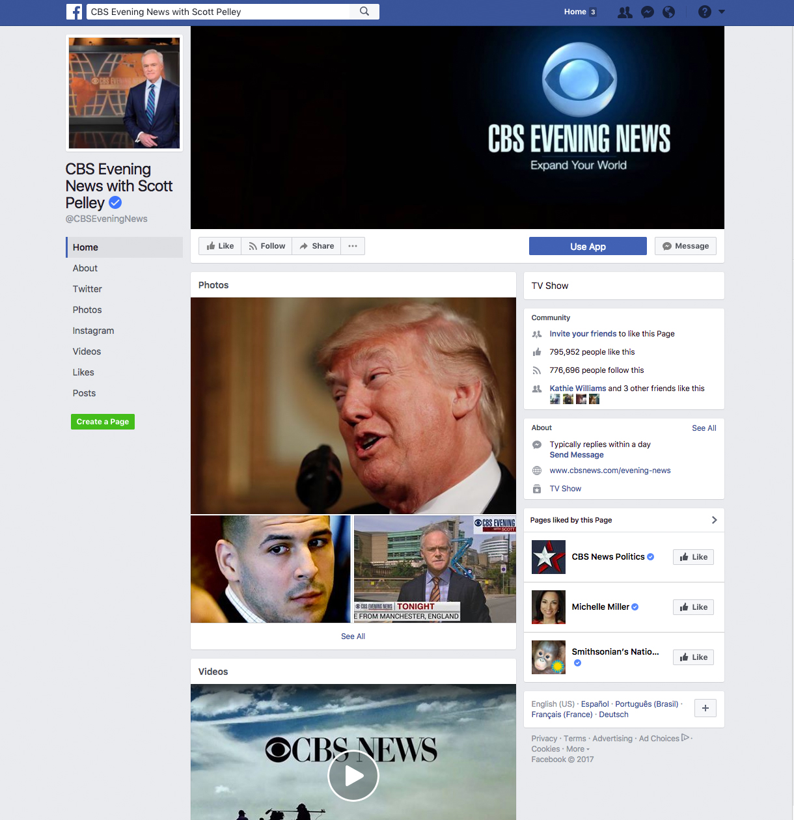Image resolution: width=794 pixels, height=820 pixels.
Task: Switch language to Português (Brasil)
Action: tap(646, 704)
